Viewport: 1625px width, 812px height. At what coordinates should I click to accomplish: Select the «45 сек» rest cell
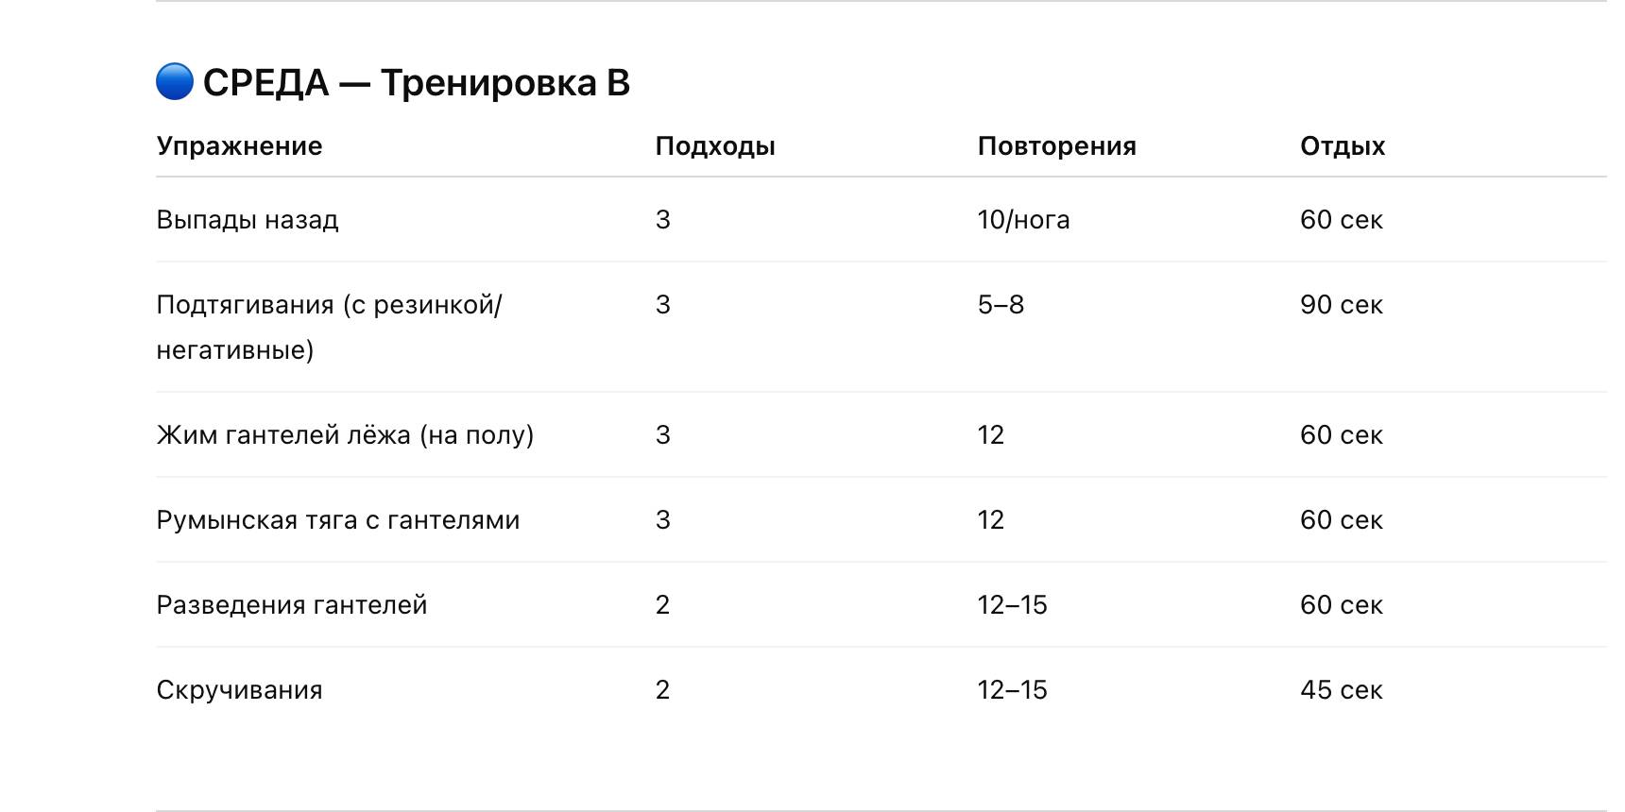pyautogui.click(x=1341, y=690)
